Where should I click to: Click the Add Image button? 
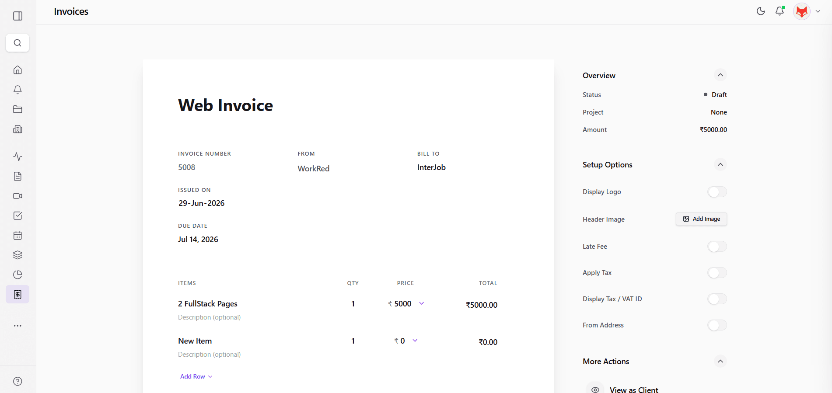[701, 219]
